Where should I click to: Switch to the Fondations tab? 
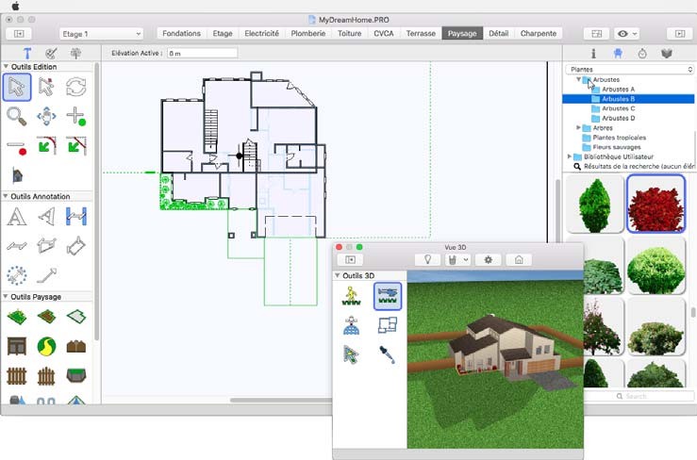[181, 33]
